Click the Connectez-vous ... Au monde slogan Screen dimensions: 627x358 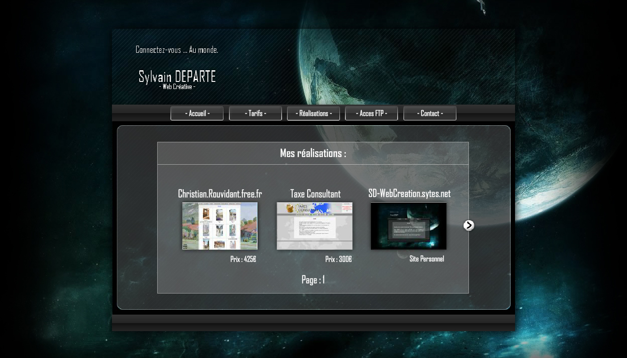click(x=177, y=50)
